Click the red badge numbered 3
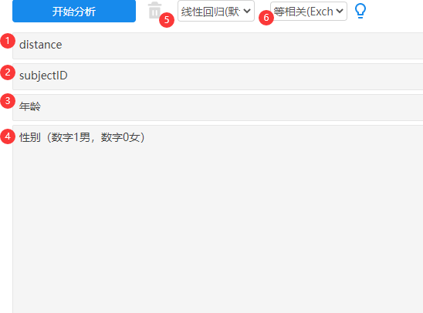This screenshot has width=423, height=313. click(x=8, y=101)
